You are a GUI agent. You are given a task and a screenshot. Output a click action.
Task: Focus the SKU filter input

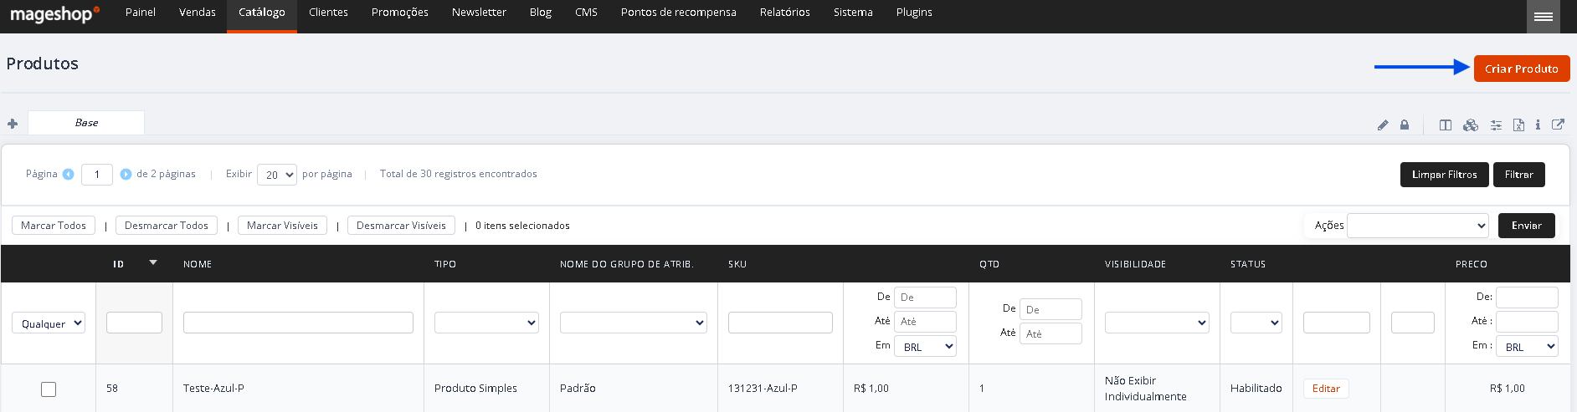coord(780,323)
